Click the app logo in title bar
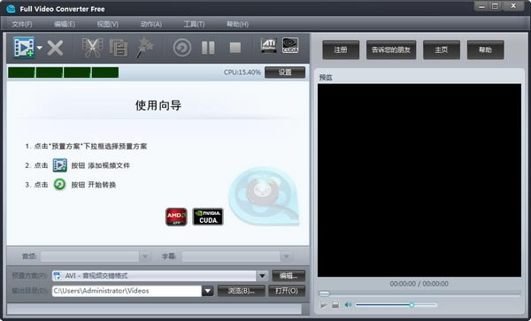The image size is (531, 321). (x=11, y=9)
